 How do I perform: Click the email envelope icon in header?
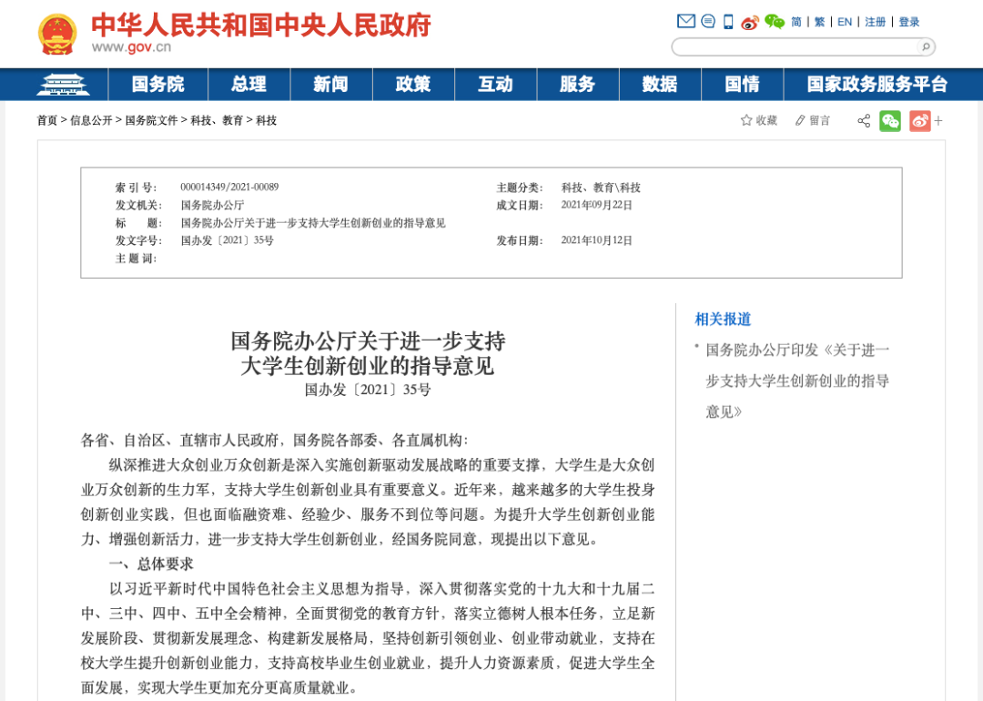686,22
